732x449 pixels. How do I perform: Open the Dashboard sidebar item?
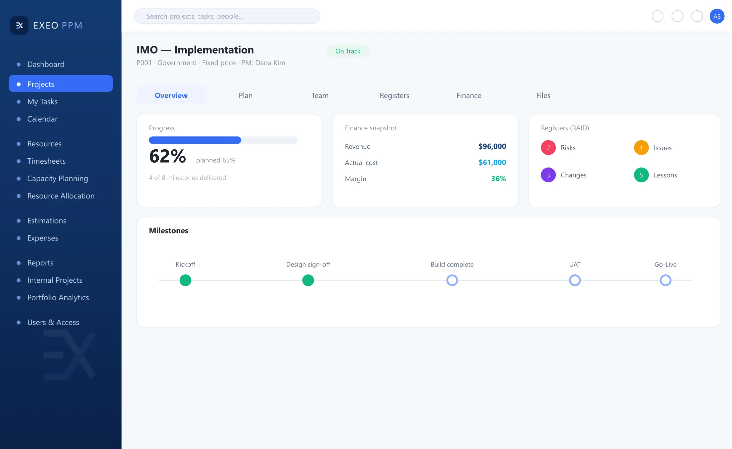[61, 64]
